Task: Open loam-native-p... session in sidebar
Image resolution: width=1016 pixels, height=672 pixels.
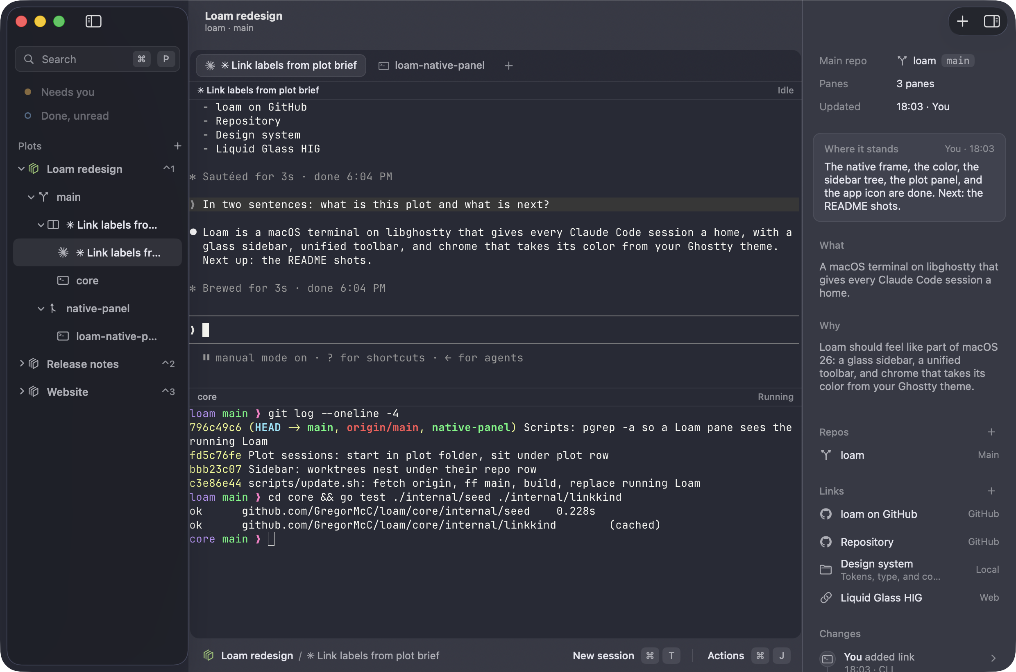Action: 97,336
